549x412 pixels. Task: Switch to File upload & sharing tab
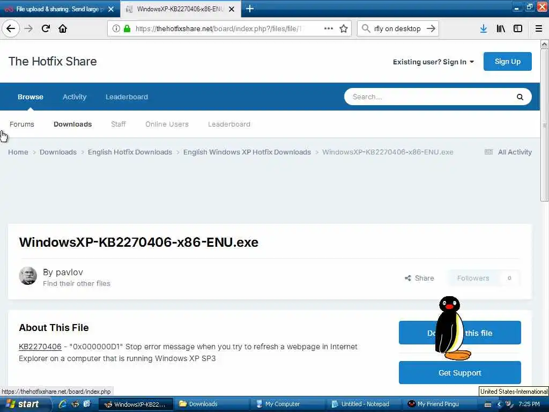(x=60, y=9)
